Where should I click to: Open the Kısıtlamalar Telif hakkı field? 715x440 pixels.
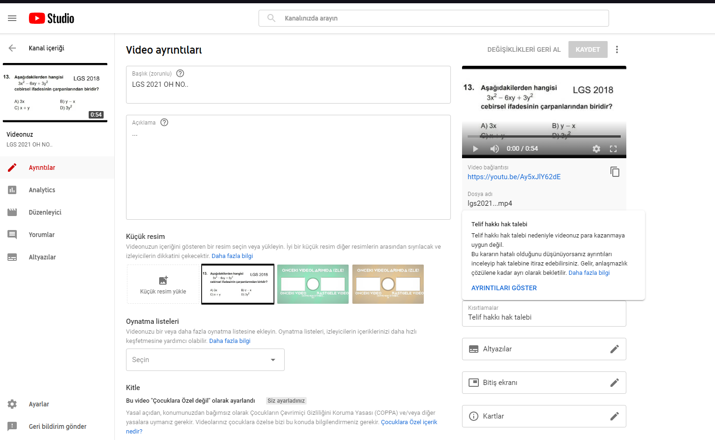(544, 314)
